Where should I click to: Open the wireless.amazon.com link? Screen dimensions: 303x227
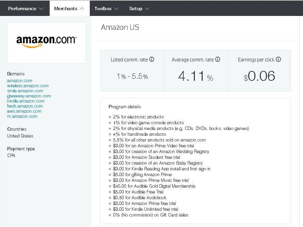28,86
